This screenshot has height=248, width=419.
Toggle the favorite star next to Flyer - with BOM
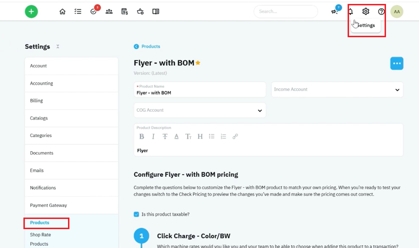pos(198,63)
